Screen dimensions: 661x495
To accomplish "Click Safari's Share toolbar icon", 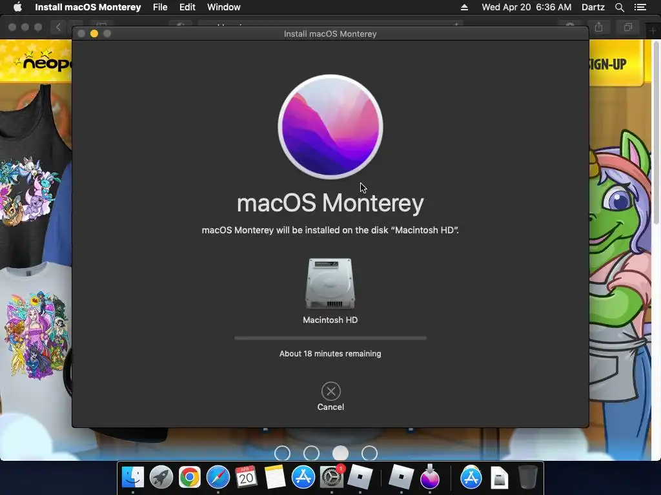I will [x=598, y=27].
